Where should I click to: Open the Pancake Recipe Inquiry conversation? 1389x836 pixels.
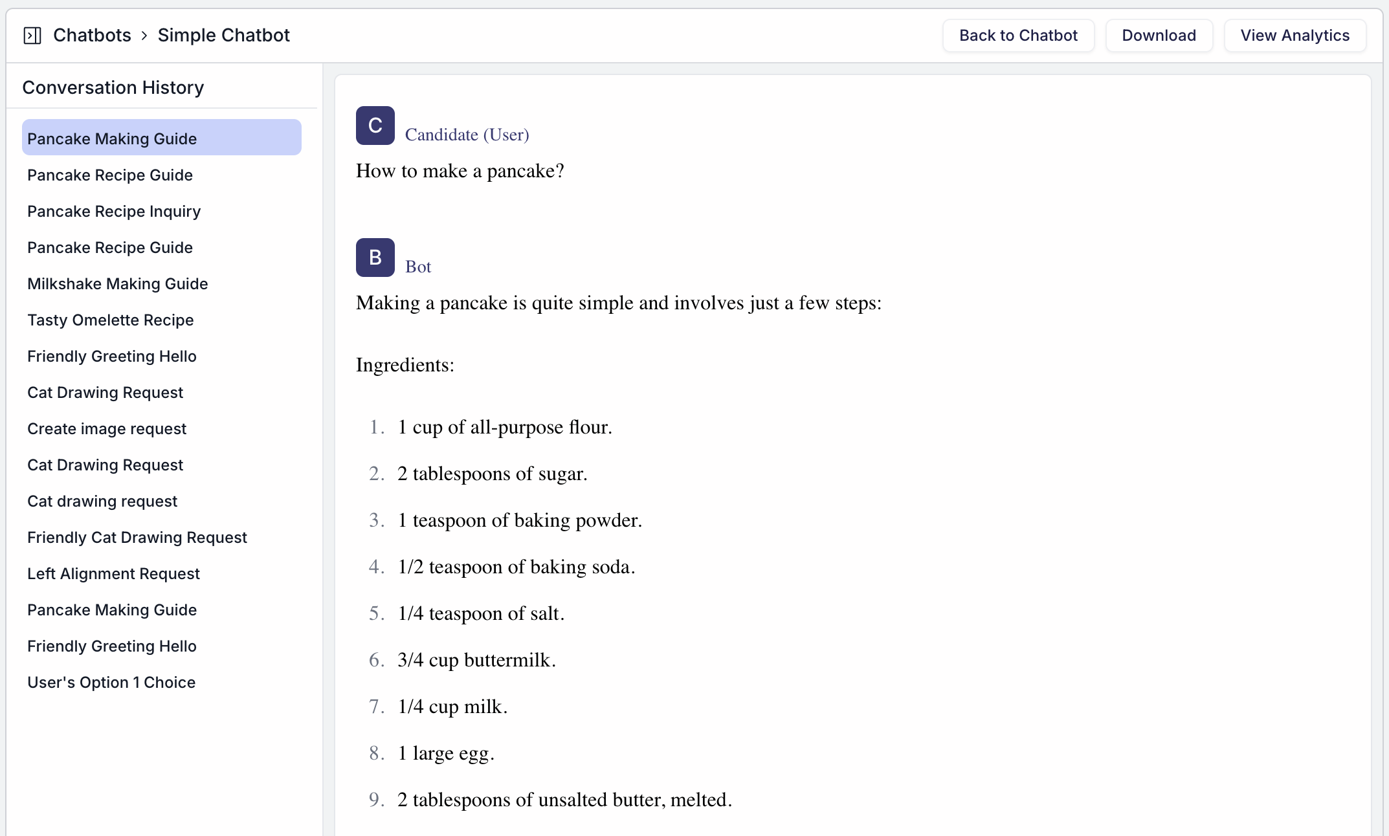(x=113, y=211)
